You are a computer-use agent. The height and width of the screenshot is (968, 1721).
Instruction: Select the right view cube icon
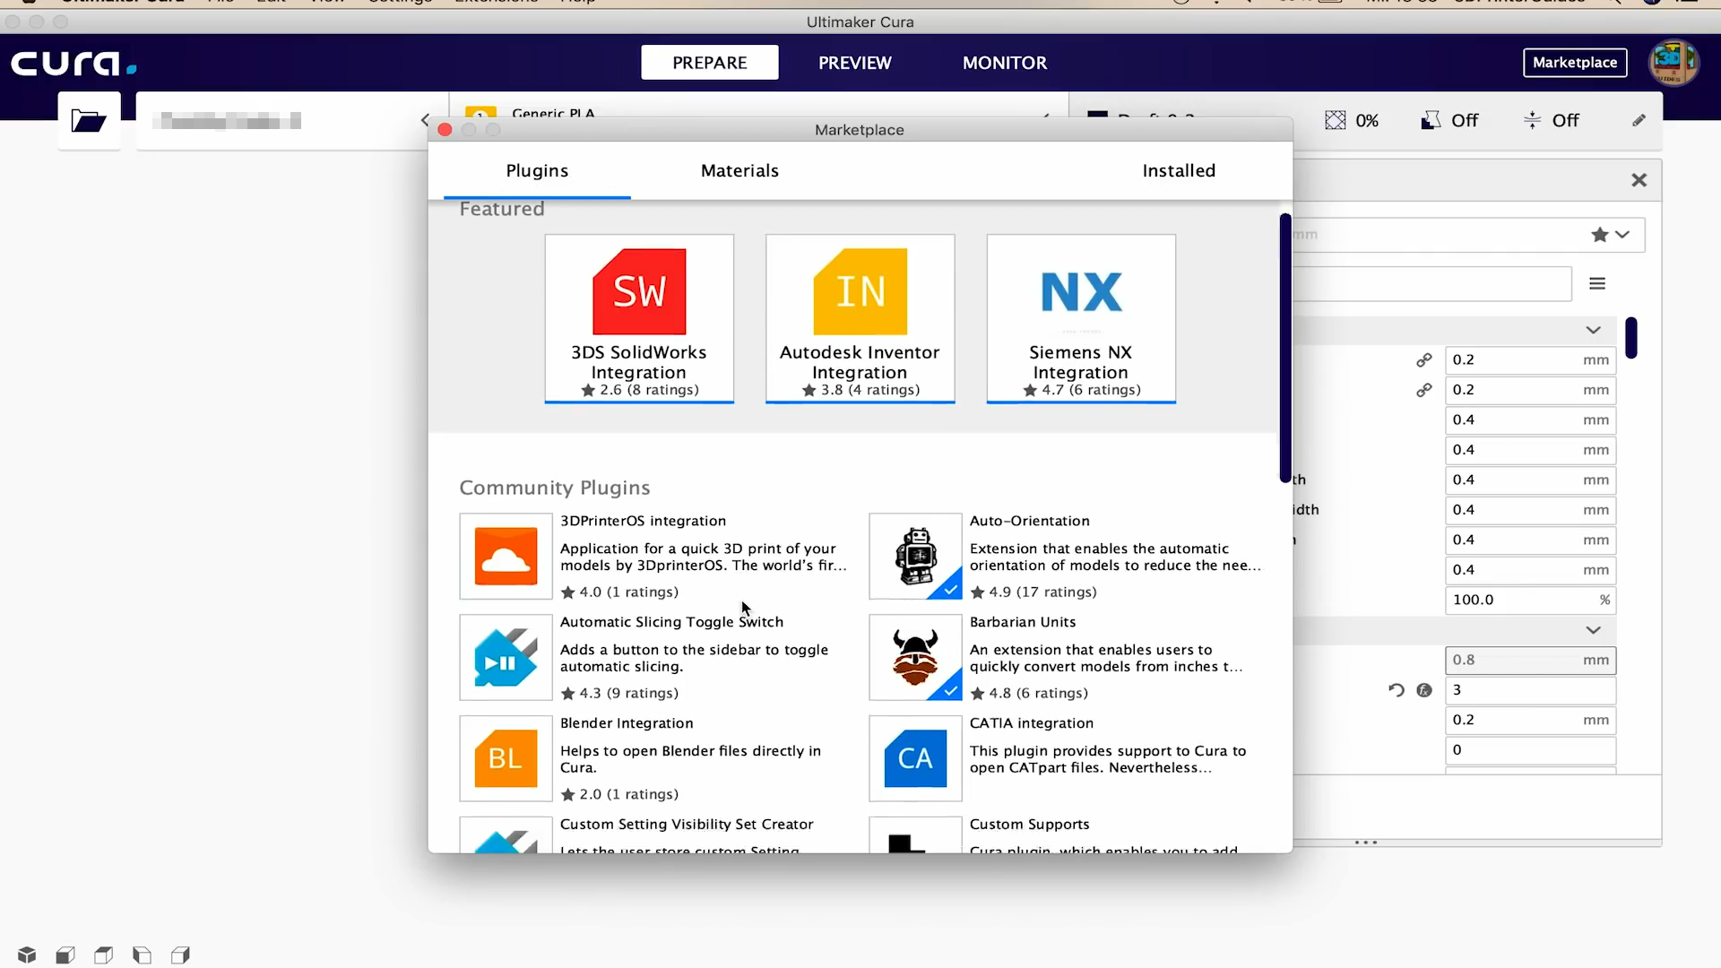pos(181,955)
